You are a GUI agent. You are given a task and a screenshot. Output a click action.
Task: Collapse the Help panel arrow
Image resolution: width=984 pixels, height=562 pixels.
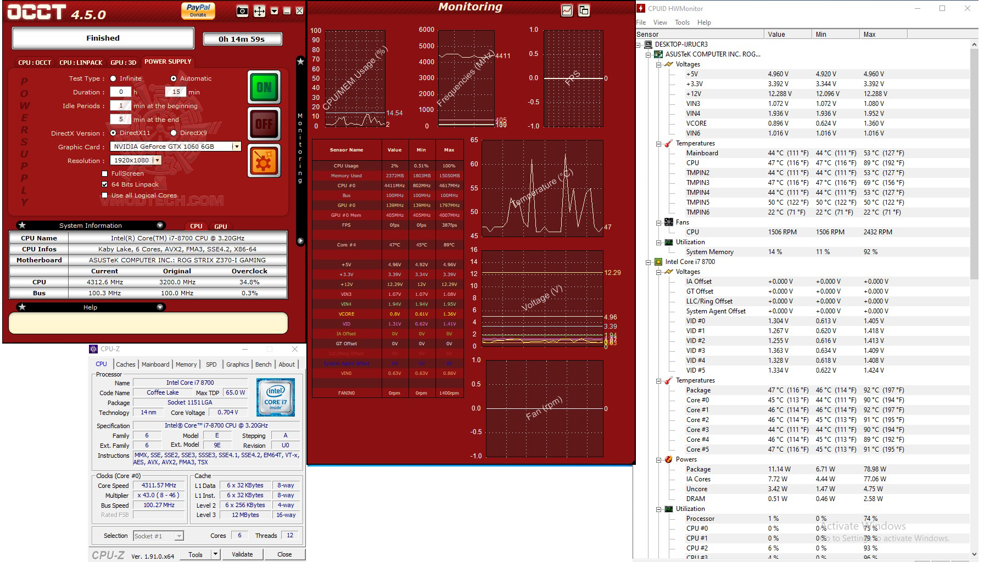(160, 307)
